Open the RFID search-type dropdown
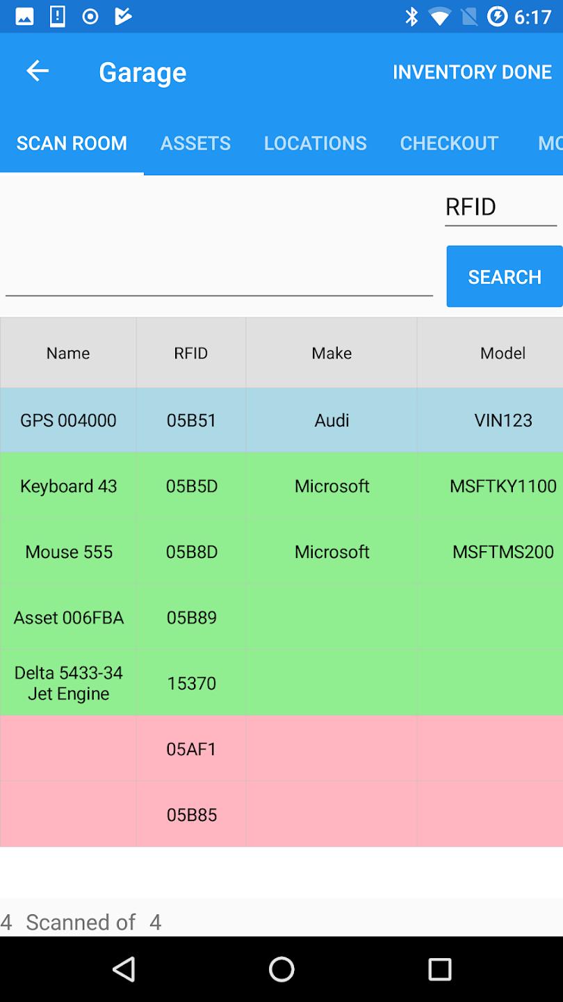Viewport: 563px width, 1002px height. pos(500,207)
